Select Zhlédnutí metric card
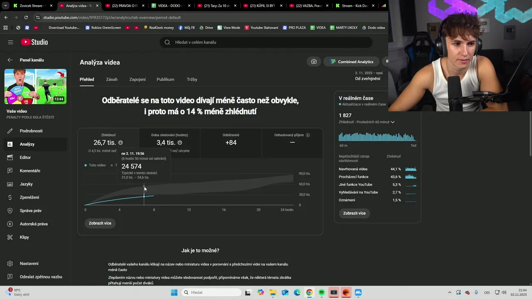The height and width of the screenshot is (299, 532). pos(108,143)
